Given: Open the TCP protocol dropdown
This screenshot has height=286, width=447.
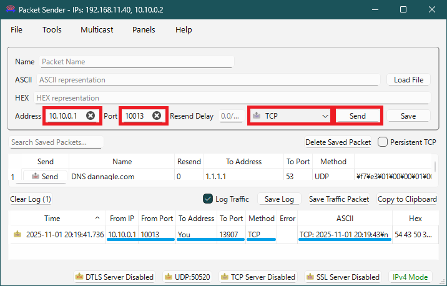Looking at the screenshot, I should point(290,116).
